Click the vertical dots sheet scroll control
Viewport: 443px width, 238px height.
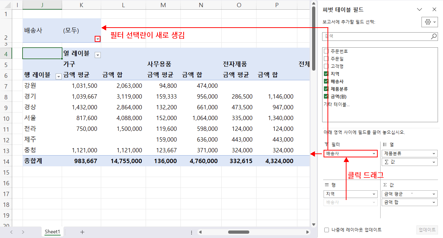point(191,232)
